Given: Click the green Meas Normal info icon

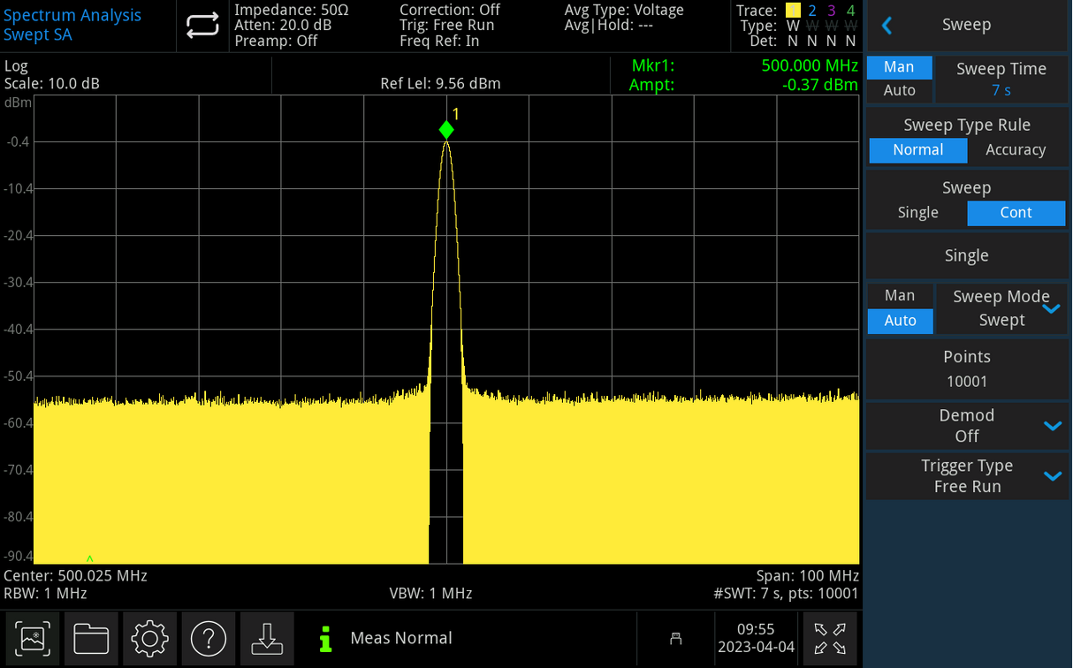Looking at the screenshot, I should pos(326,638).
